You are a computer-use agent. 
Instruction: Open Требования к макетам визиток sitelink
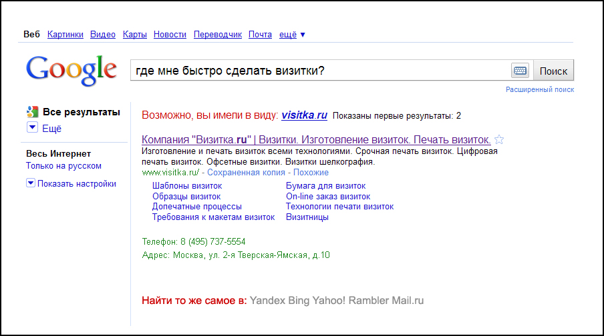[213, 217]
